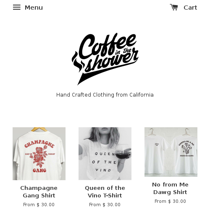Viewport: 210px width, 210px height.
Task: Click the wooden hanger above Champagne shirt
Action: tap(39, 129)
